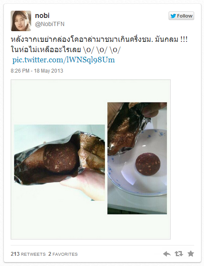Click the attached image collage frame

pos(90,159)
